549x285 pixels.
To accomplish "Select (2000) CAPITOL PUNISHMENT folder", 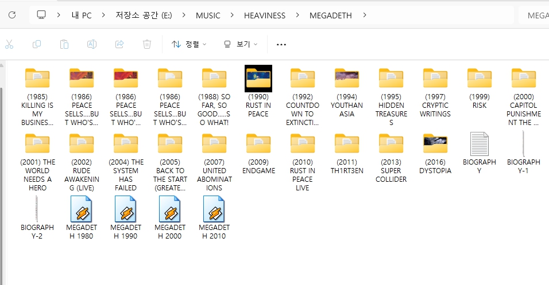I will pos(523,97).
